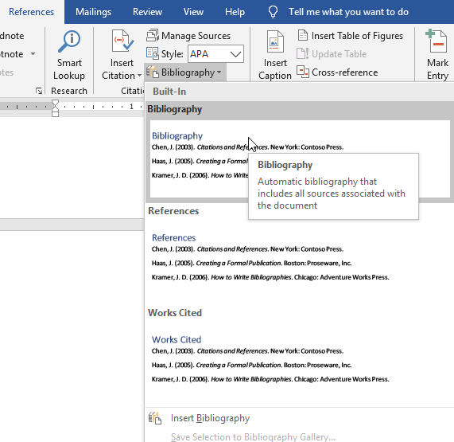Click Update Table label
The width and height of the screenshot is (454, 442).
(339, 54)
